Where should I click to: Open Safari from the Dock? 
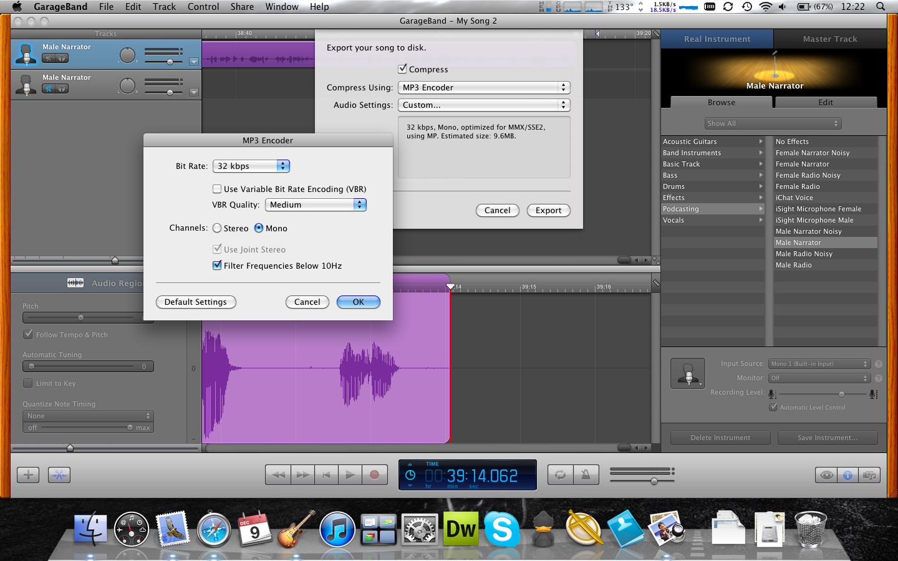[x=214, y=530]
